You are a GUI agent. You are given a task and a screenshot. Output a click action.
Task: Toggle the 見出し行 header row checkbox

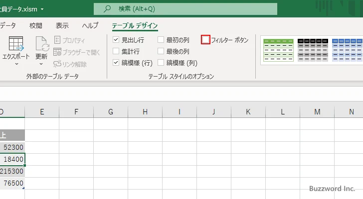pyautogui.click(x=116, y=40)
